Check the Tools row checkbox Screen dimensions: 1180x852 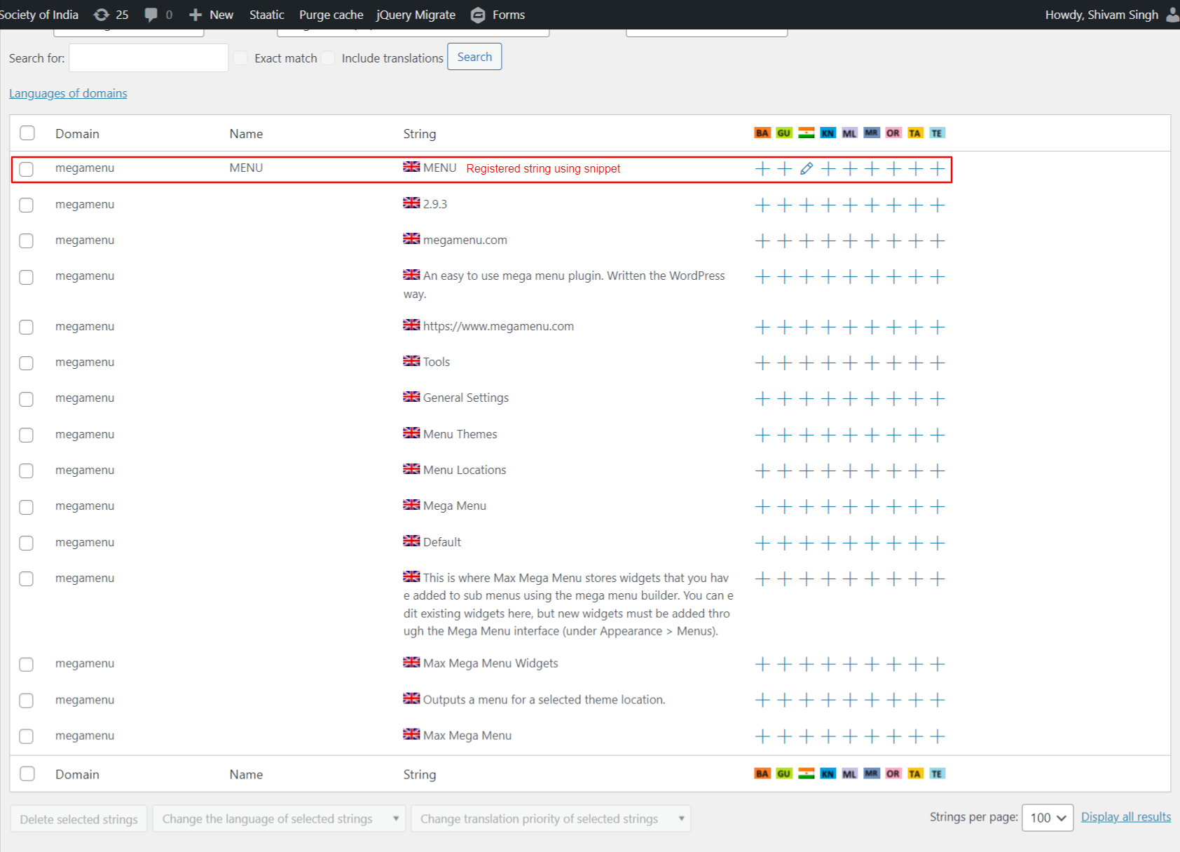pos(27,363)
